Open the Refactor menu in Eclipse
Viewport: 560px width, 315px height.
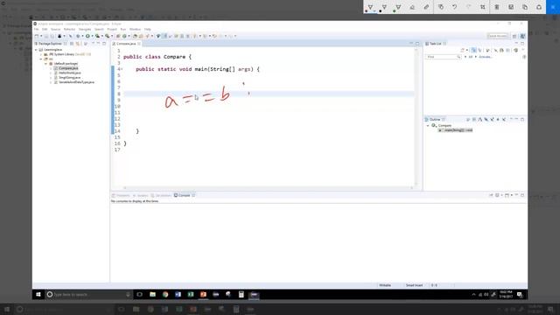pos(69,29)
